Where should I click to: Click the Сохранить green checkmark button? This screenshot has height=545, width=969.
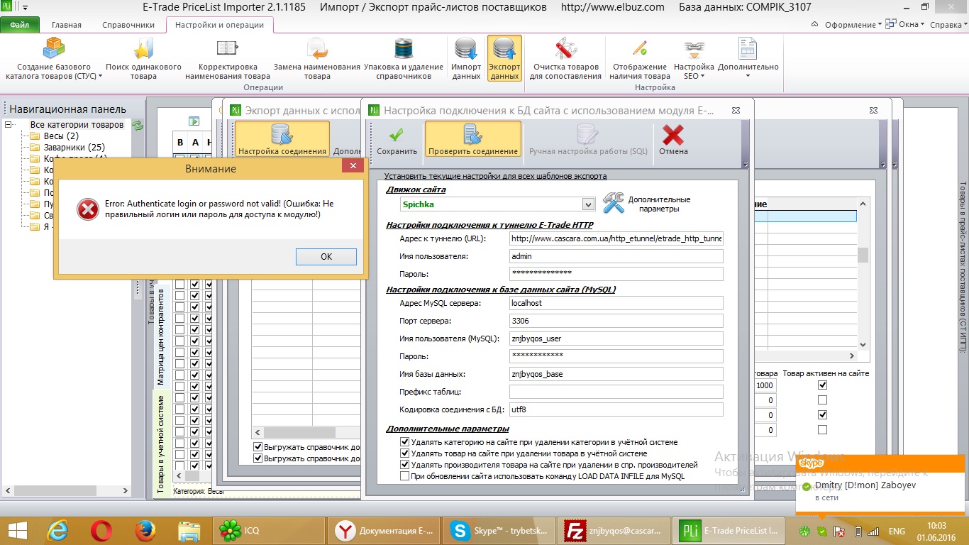pos(397,140)
